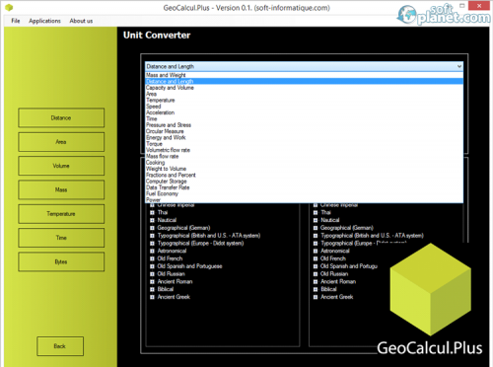
Task: Click the Distance sidebar button
Action: (x=61, y=117)
